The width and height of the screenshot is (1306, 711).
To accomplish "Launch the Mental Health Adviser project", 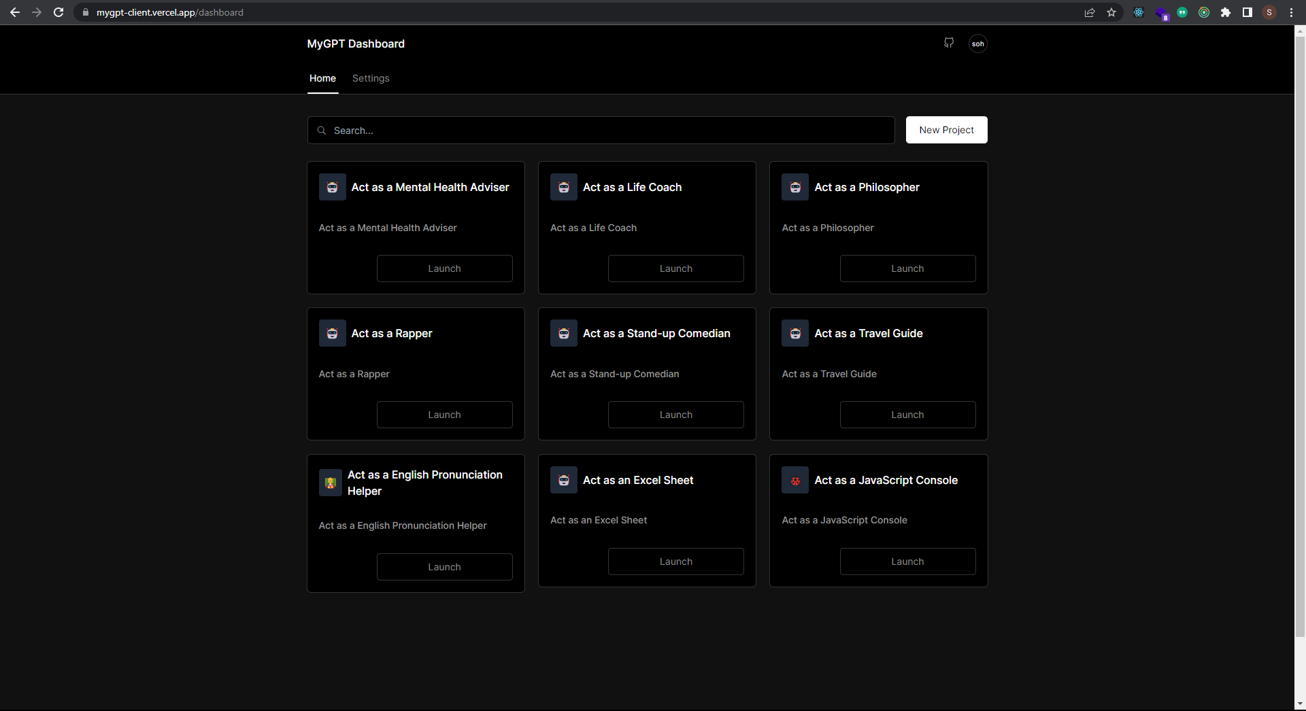I will click(x=444, y=268).
